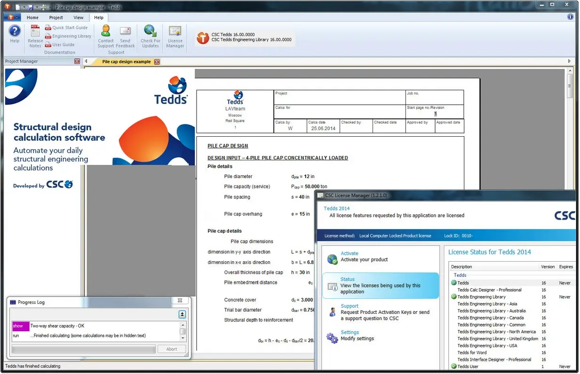
Task: Click the Description column header
Action: (x=494, y=266)
